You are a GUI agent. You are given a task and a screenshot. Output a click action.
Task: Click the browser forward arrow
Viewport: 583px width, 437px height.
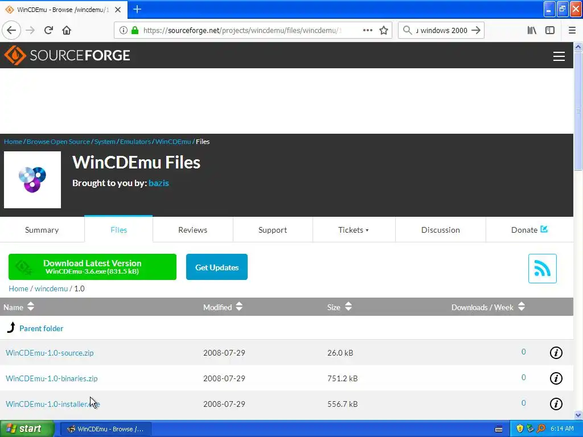coord(30,30)
